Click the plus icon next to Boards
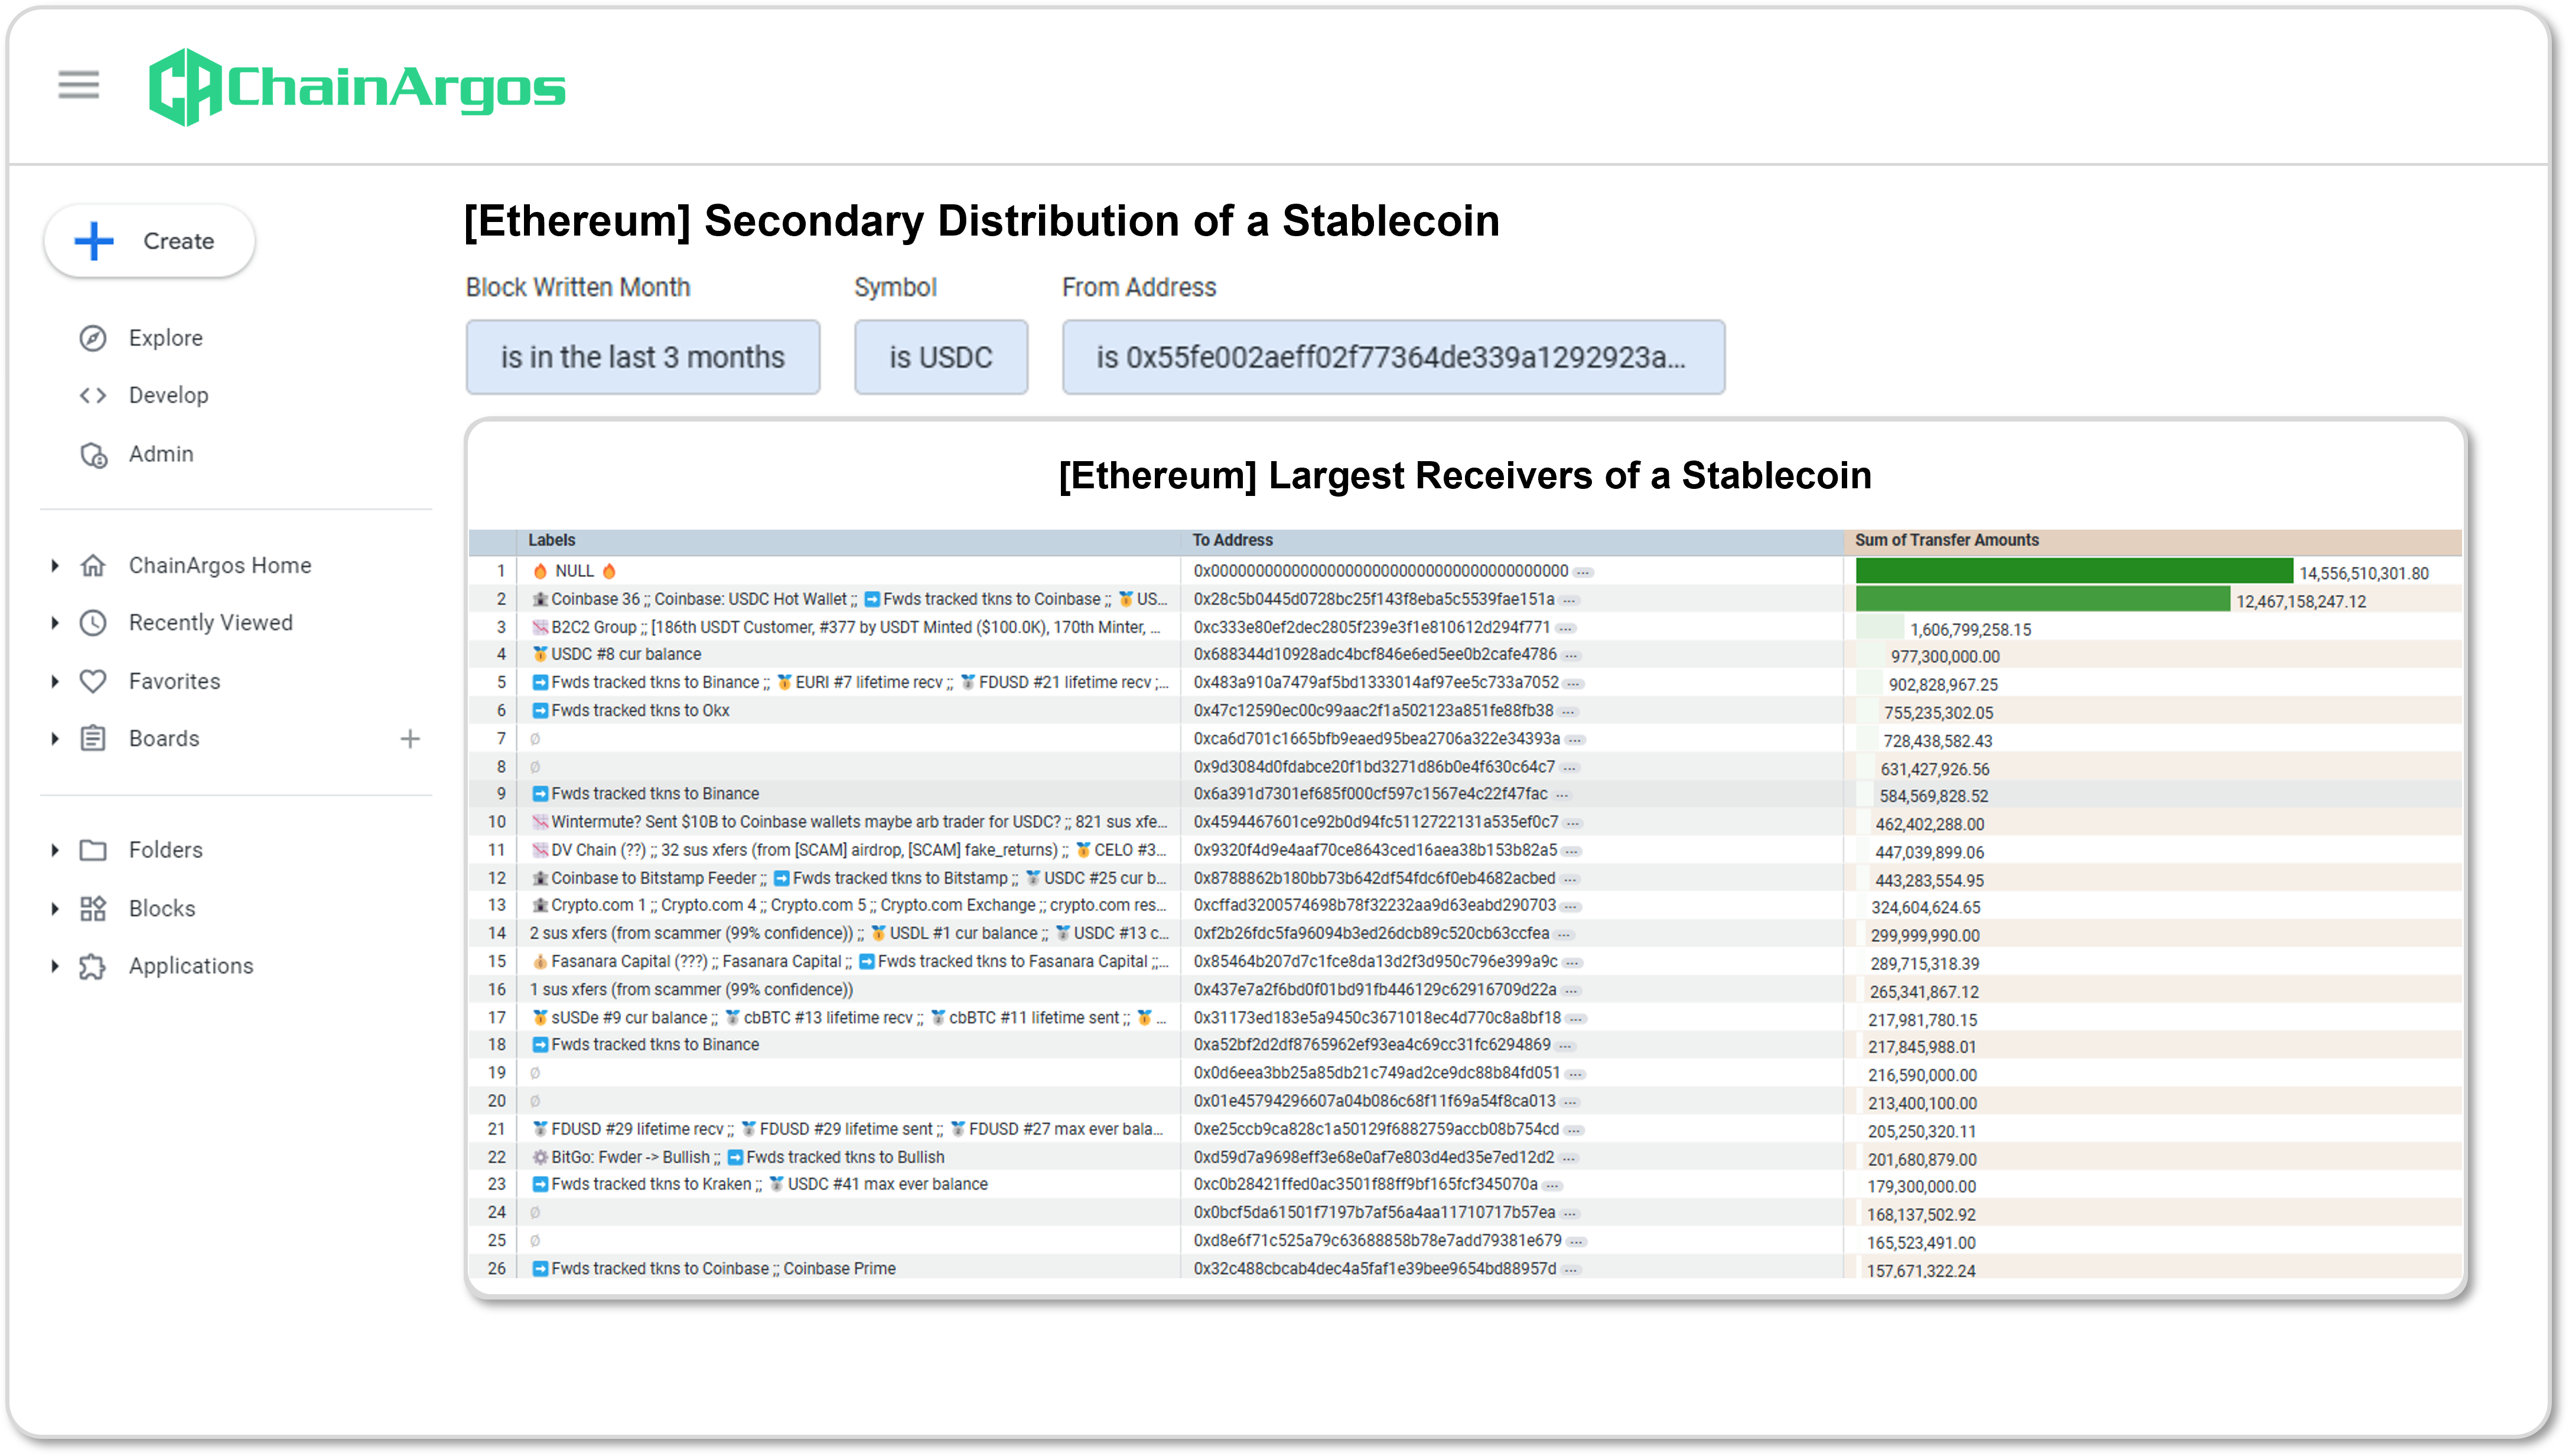Viewport: 2569px width, 1456px height. (x=410, y=739)
